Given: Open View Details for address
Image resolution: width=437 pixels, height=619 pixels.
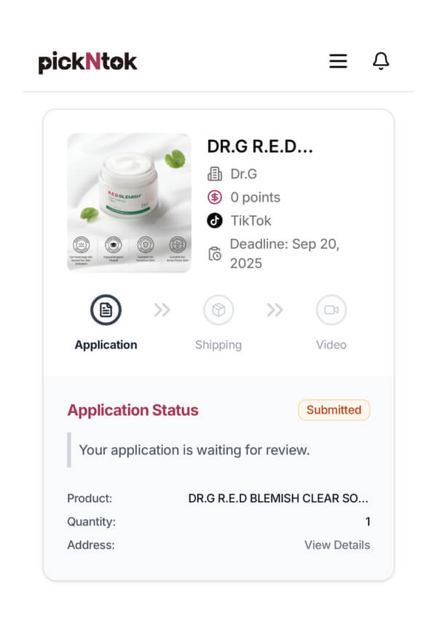Looking at the screenshot, I should click(x=337, y=545).
